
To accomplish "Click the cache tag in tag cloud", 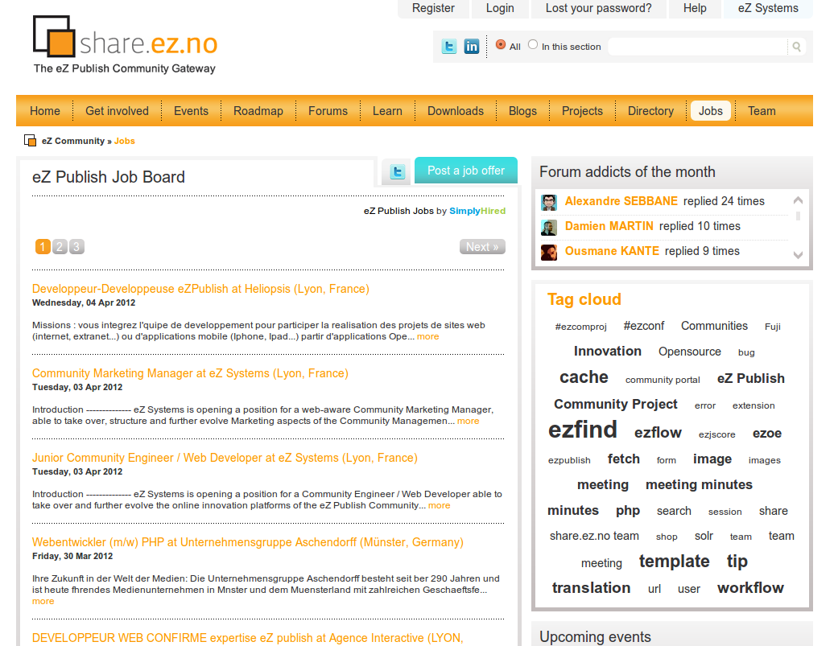I will coord(584,377).
